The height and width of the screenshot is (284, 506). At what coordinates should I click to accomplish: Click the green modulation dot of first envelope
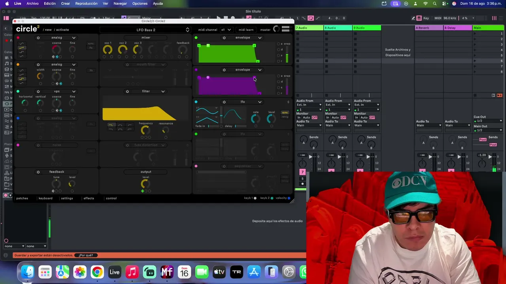(196, 37)
